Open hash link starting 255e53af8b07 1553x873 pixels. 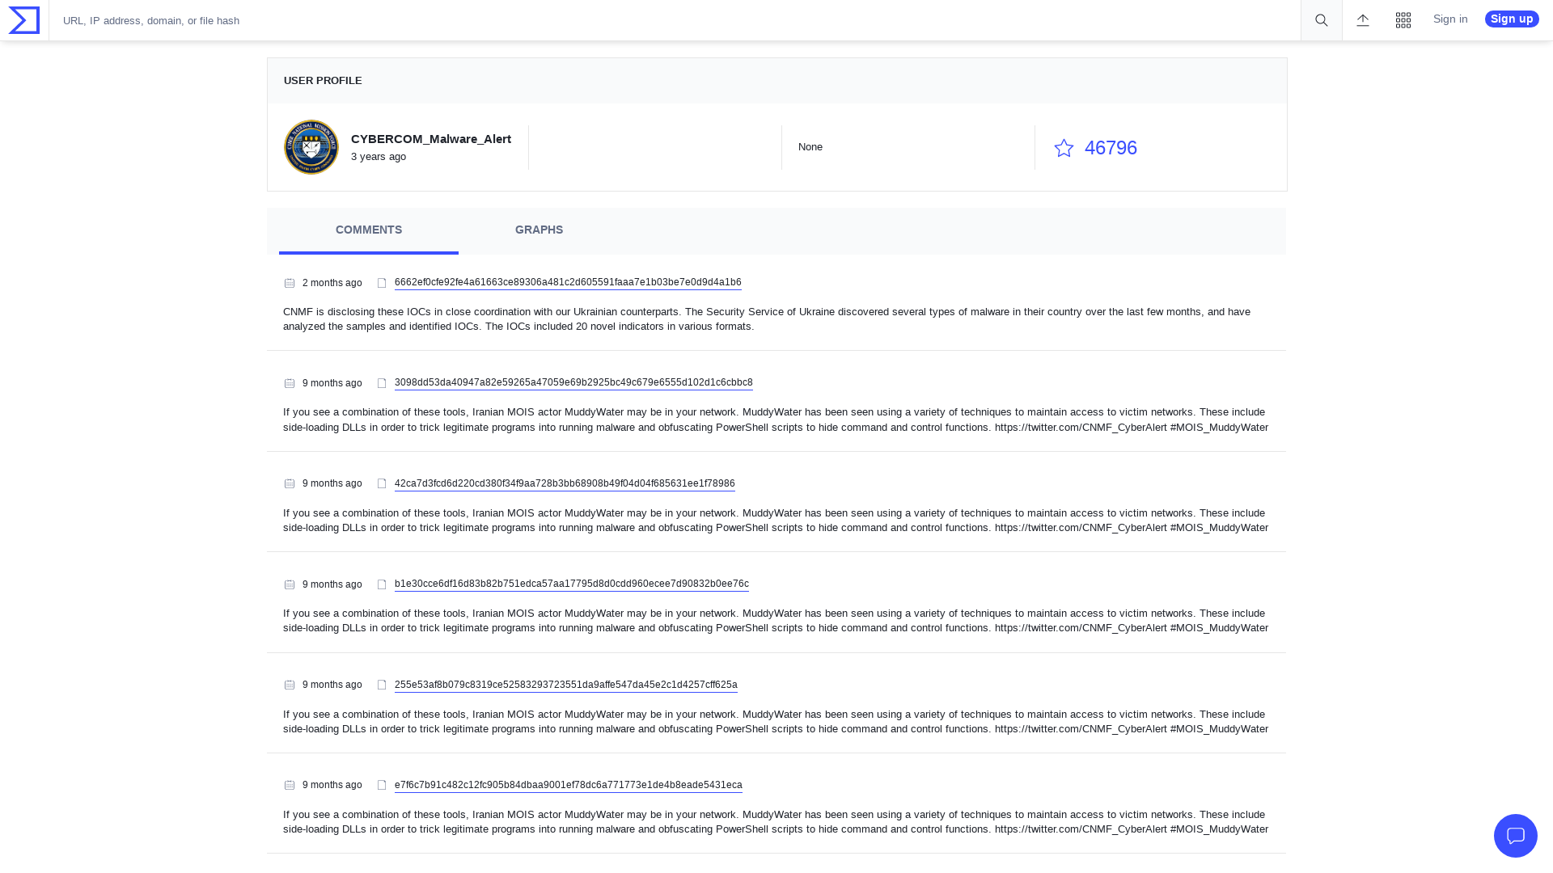tap(566, 685)
